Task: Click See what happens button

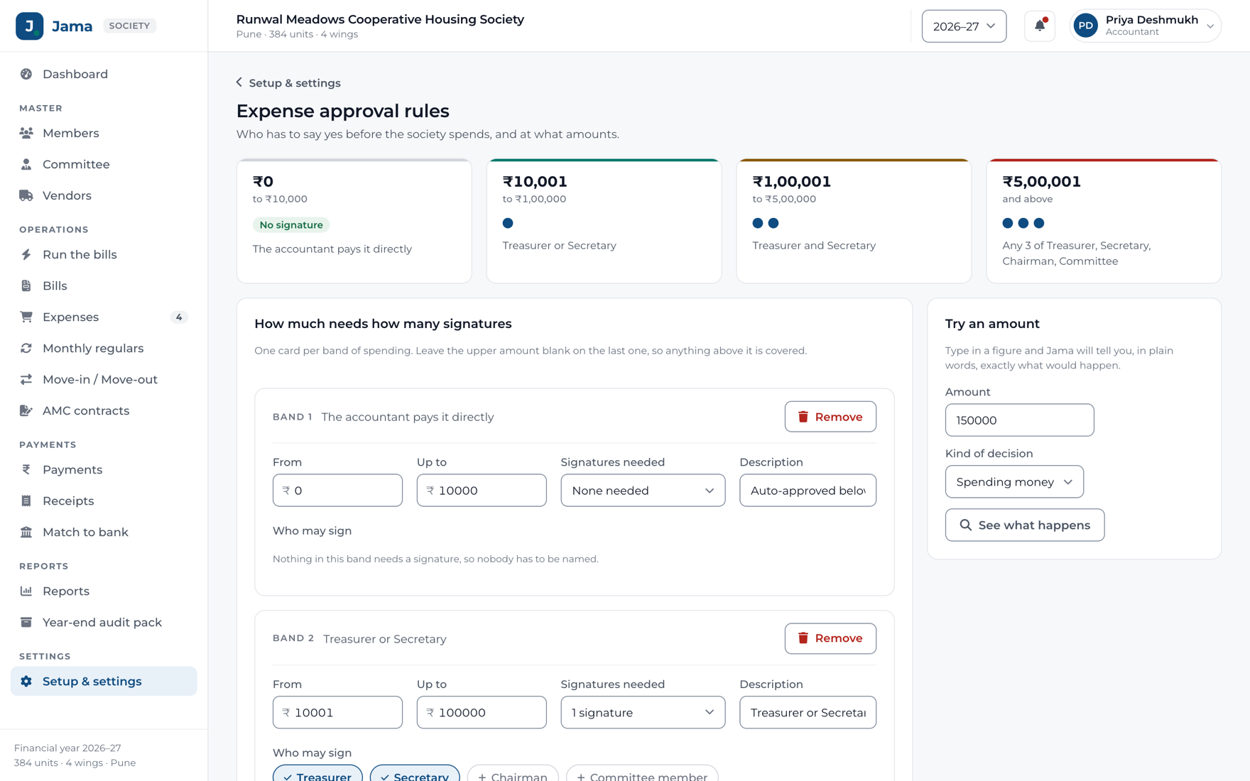Action: tap(1025, 525)
